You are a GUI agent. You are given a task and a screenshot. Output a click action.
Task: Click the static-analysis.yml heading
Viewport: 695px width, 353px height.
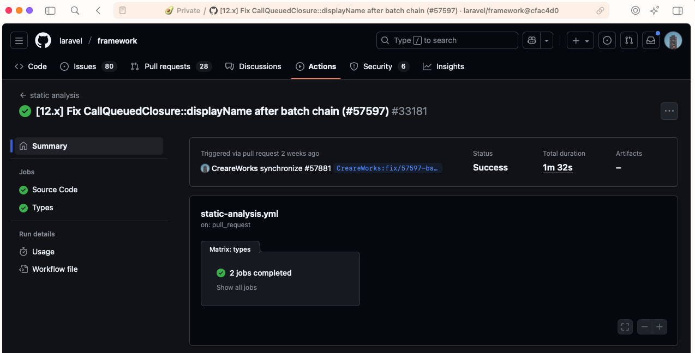(239, 214)
